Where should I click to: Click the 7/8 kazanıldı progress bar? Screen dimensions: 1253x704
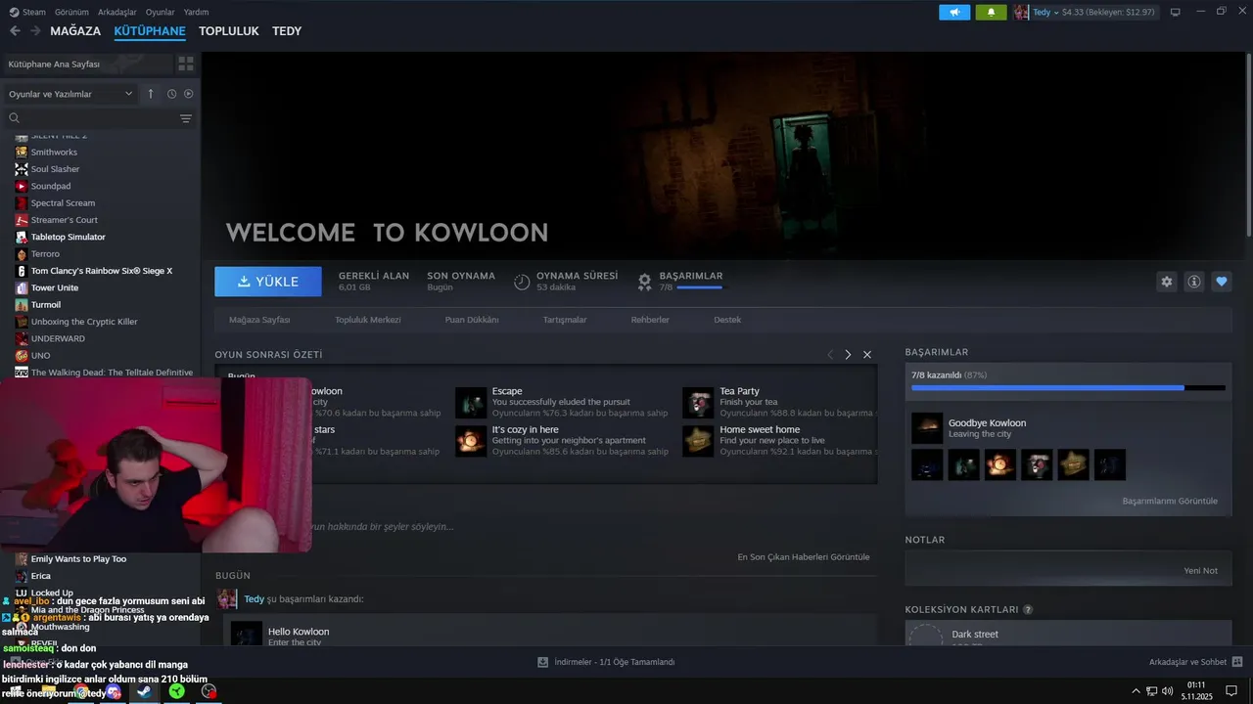(1068, 387)
